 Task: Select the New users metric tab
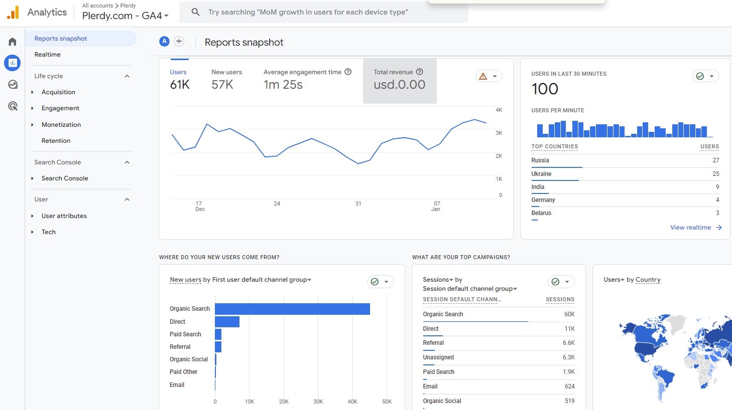[x=226, y=80]
